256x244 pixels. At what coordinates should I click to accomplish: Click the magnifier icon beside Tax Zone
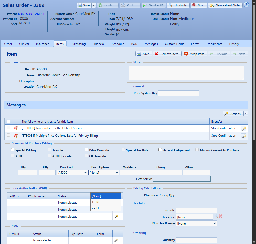pos(216,216)
